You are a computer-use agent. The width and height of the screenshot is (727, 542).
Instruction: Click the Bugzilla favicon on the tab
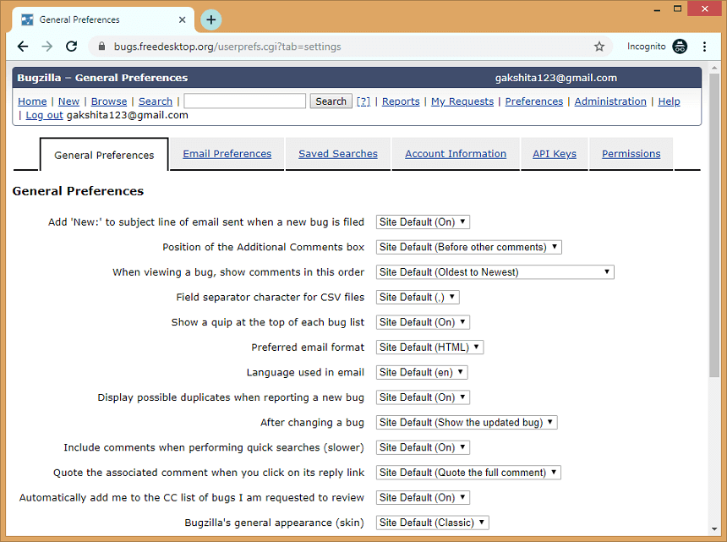coord(27,20)
